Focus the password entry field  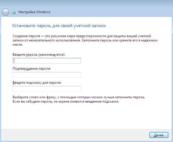(47, 61)
